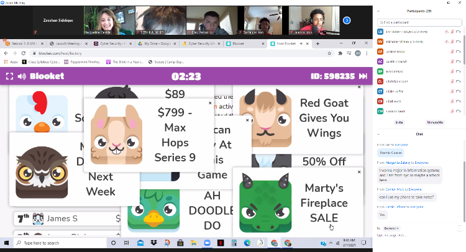466x252 pixels.
Task: Open Dropbox from the taskbar
Action: pyautogui.click(x=153, y=243)
